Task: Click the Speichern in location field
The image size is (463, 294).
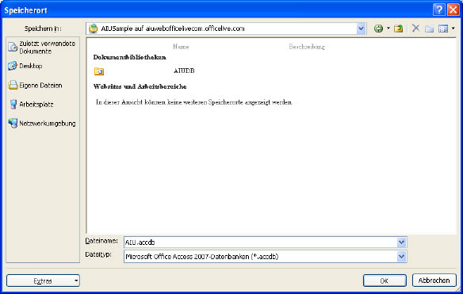Action: tap(226, 29)
